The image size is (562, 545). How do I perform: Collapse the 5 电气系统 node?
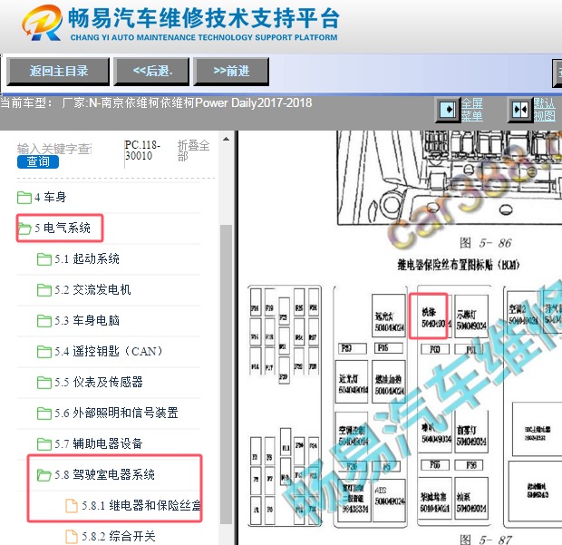tap(63, 228)
